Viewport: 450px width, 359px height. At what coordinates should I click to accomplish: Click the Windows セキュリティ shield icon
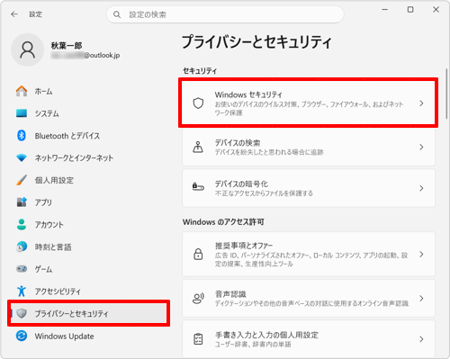(x=198, y=103)
